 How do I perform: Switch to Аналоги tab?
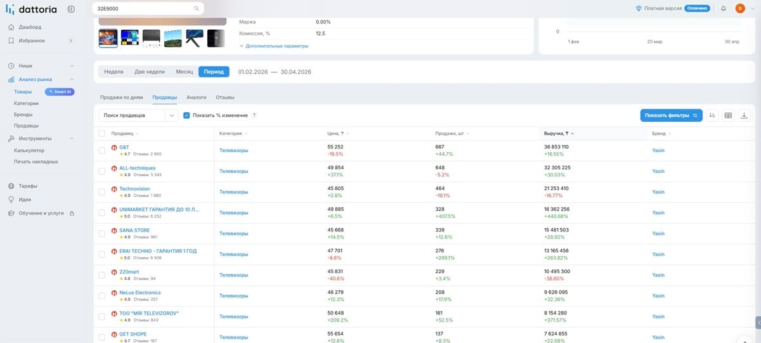197,97
